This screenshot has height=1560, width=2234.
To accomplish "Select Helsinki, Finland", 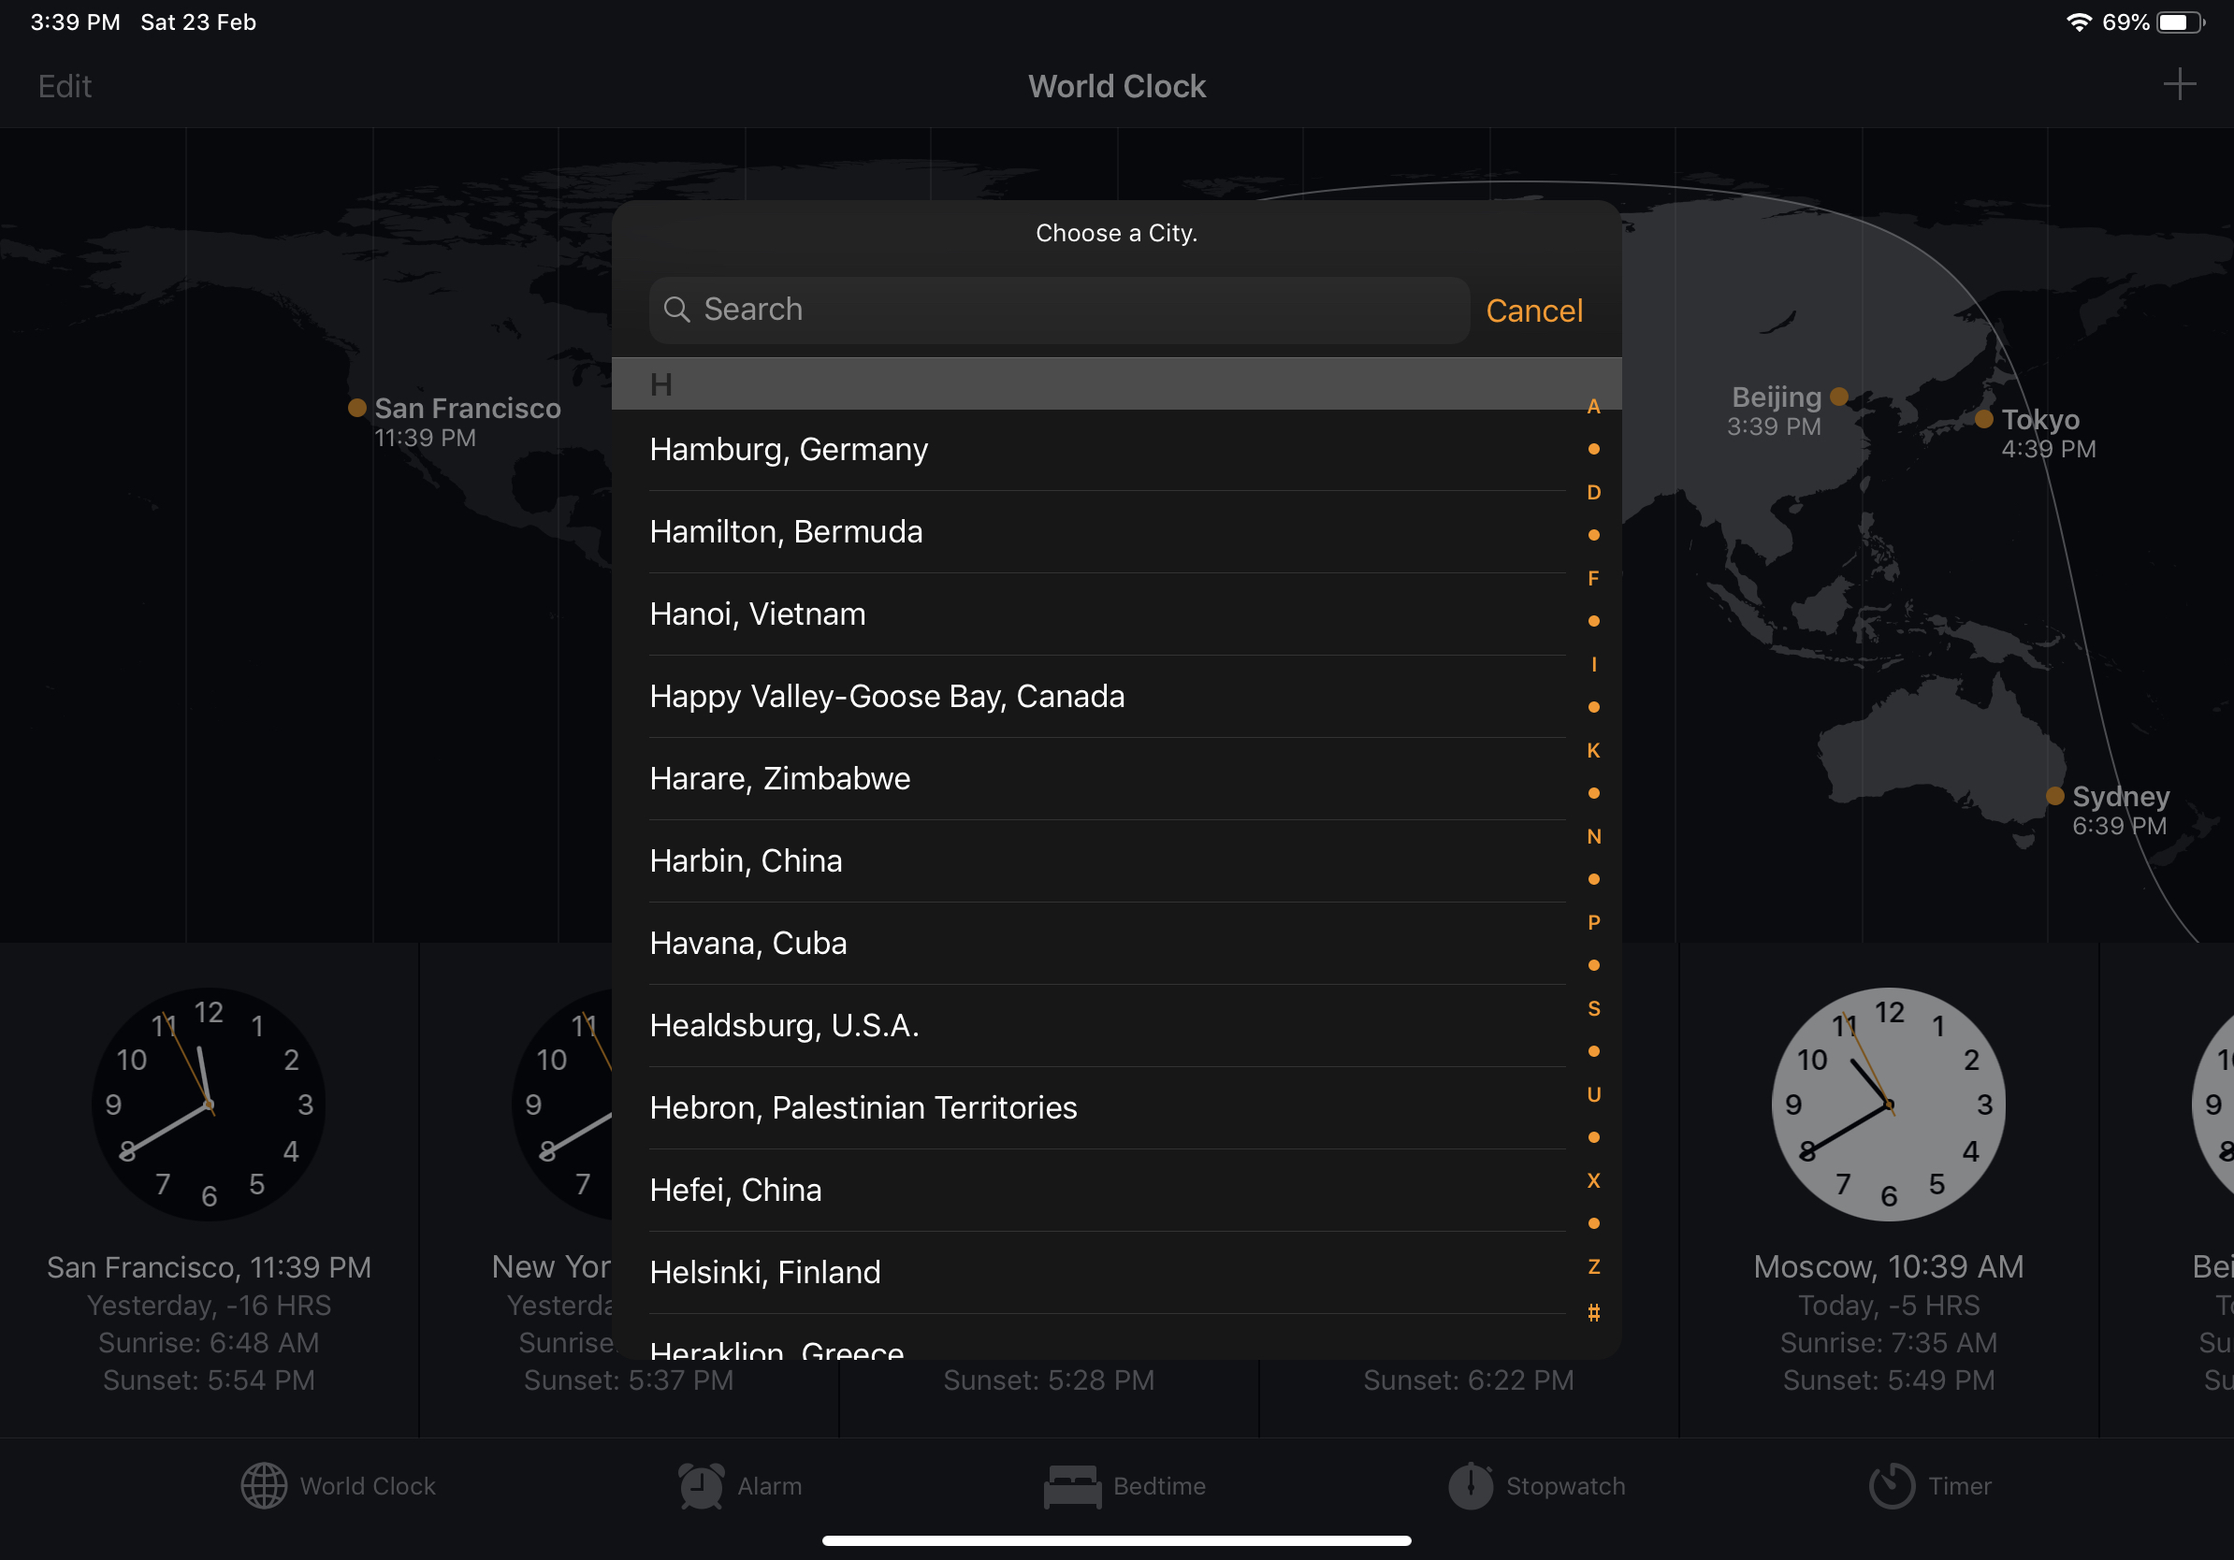I will 1108,1272.
